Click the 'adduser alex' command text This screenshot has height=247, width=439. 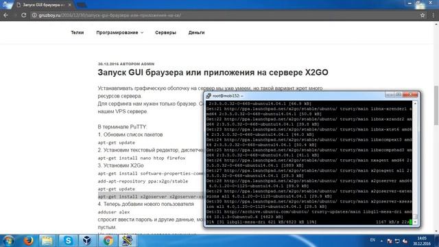(114, 212)
